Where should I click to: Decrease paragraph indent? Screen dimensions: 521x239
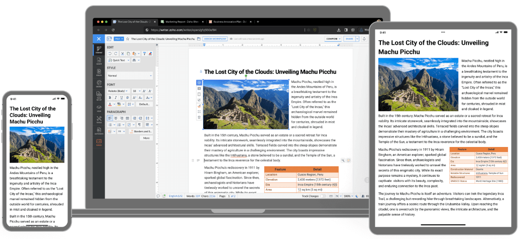[140, 118]
